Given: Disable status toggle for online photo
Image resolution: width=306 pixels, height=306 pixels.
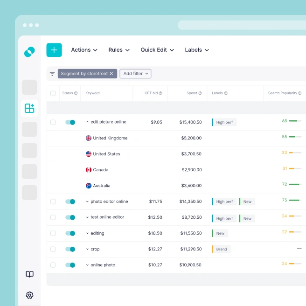Looking at the screenshot, I should click(x=70, y=265).
